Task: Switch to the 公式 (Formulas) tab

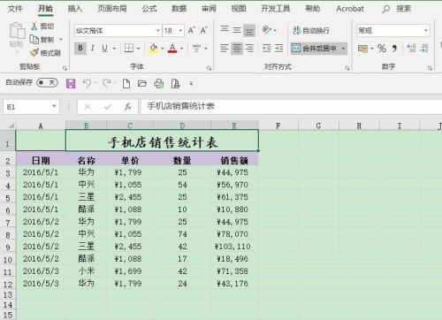Action: tap(149, 9)
